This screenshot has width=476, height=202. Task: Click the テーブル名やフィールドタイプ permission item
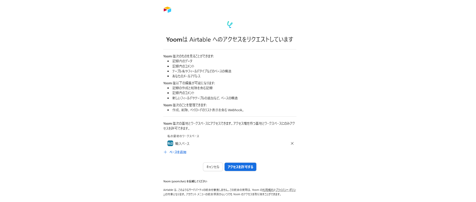point(202,71)
